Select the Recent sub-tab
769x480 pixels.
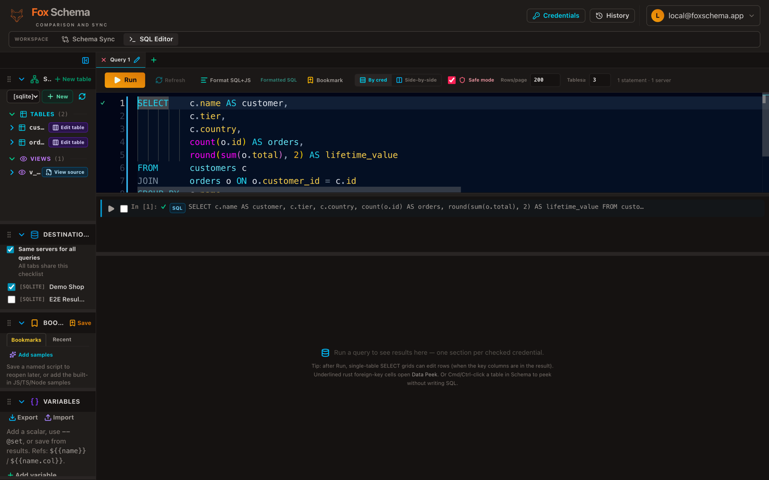62,339
